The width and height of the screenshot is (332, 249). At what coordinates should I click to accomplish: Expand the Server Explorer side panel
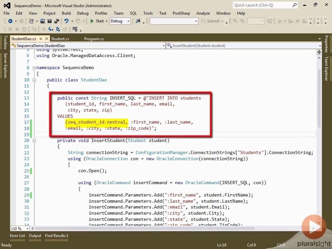point(5,65)
